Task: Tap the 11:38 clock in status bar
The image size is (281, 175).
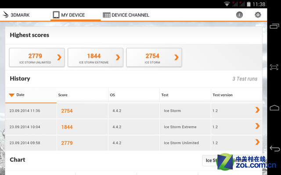Action: [x=259, y=4]
